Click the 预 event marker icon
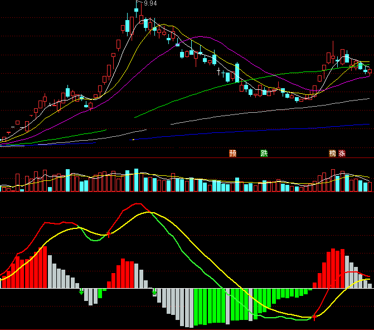The height and width of the screenshot is (330, 374). pos(232,153)
